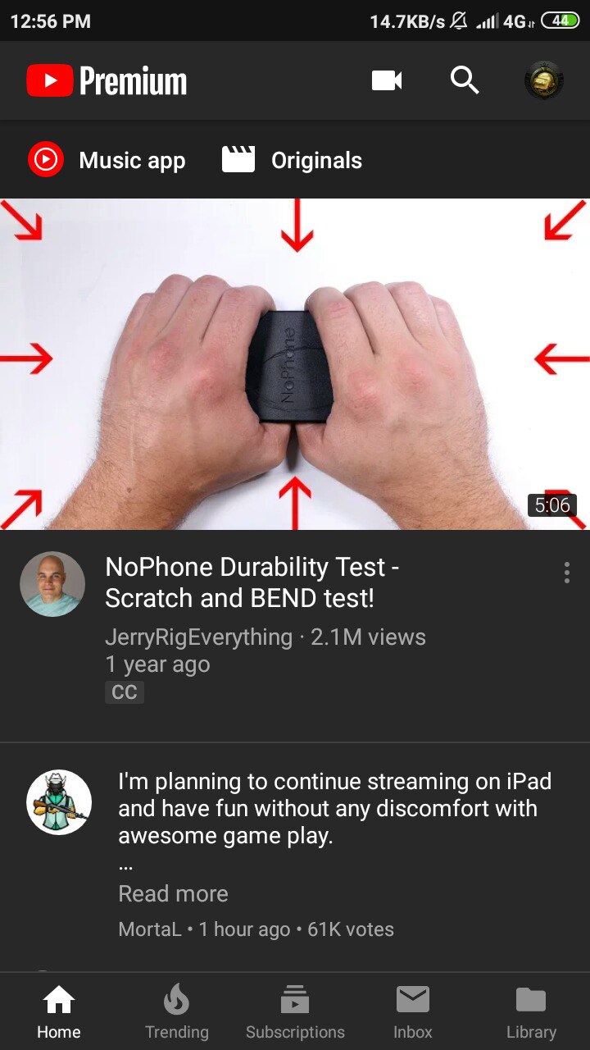Expand the post with Read more
590x1050 pixels.
tap(174, 893)
